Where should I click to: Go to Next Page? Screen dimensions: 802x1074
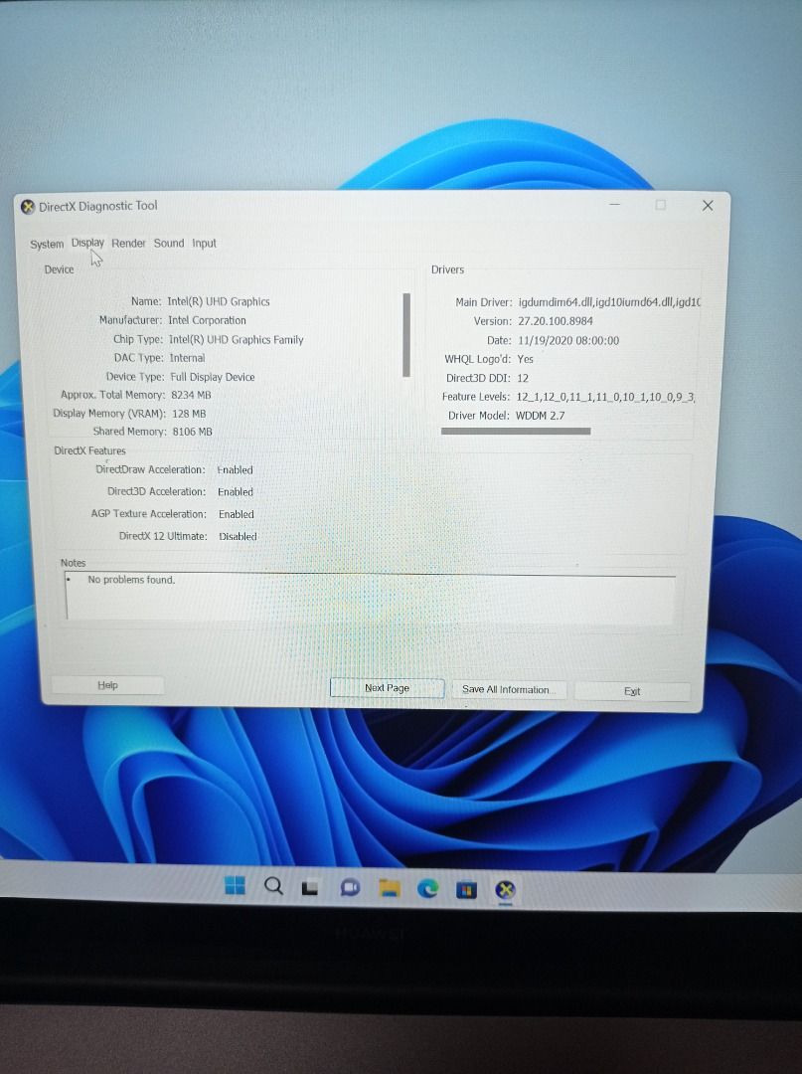pyautogui.click(x=388, y=688)
